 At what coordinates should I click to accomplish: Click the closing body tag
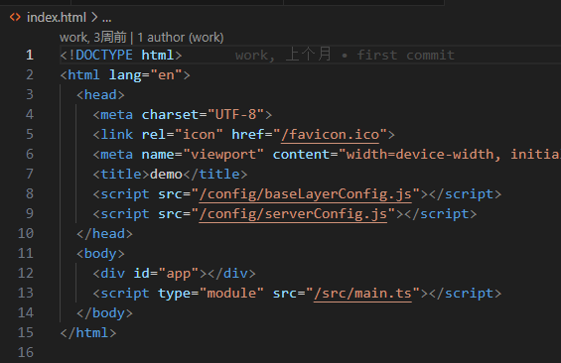coord(104,313)
